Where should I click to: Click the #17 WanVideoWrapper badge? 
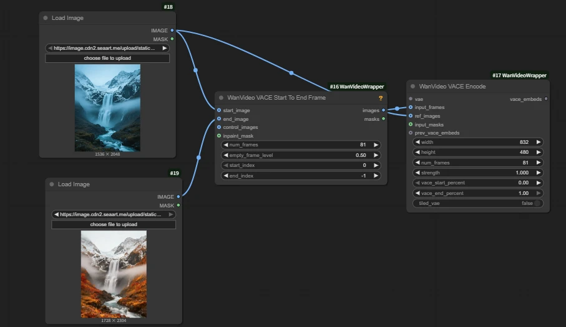coord(519,75)
